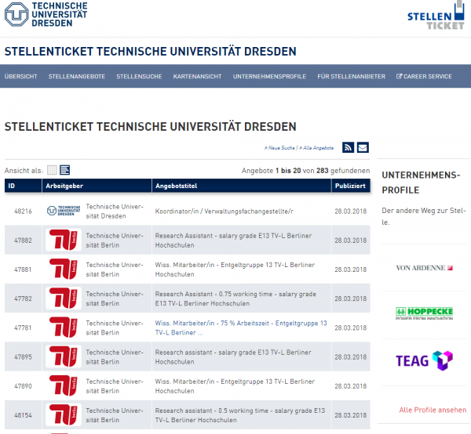Click ID cell 47782

coord(23,298)
